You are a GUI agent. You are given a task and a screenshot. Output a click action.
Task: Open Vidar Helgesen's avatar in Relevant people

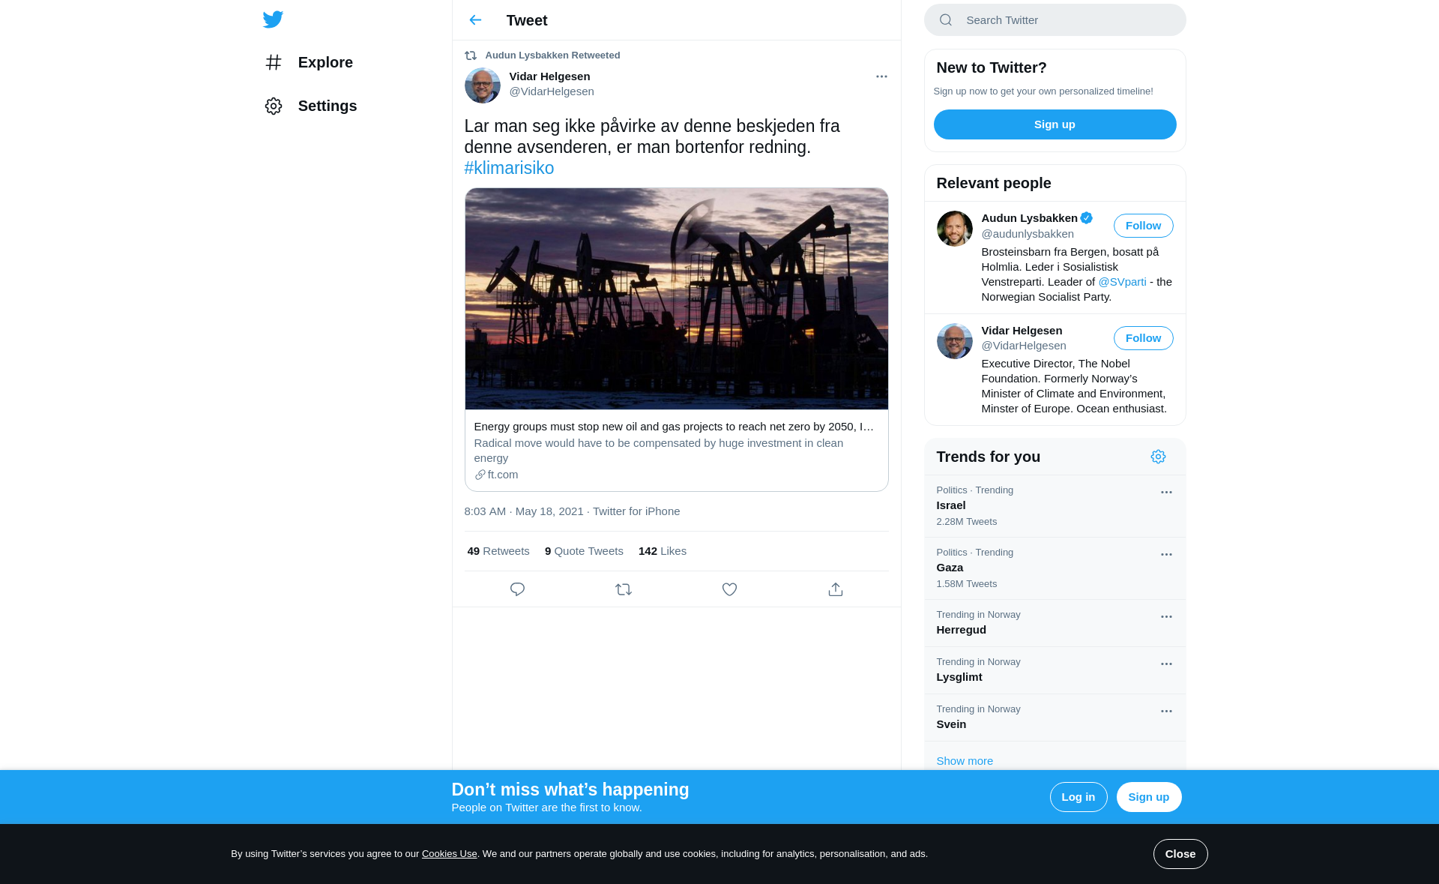[955, 341]
